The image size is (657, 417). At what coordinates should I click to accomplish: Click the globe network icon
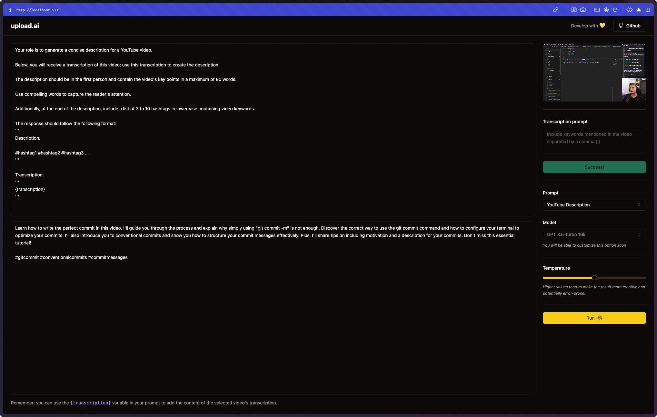pos(606,10)
